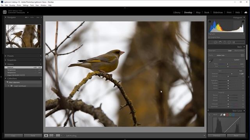The image size is (250, 140).
Task: Click the Auto tone button
Action: (x=241, y=71)
